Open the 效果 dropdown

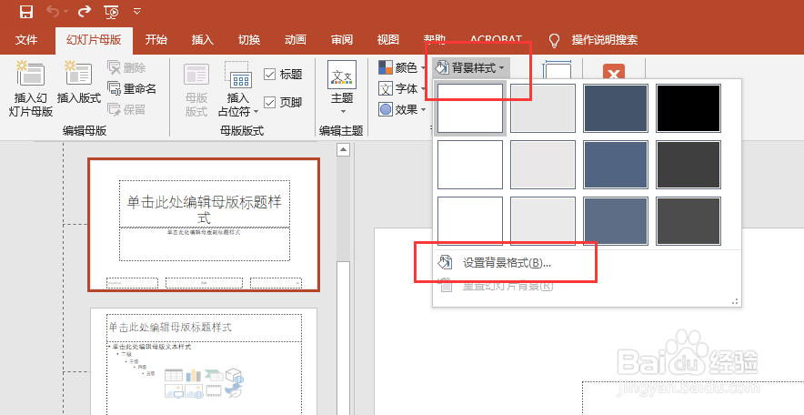click(x=402, y=109)
